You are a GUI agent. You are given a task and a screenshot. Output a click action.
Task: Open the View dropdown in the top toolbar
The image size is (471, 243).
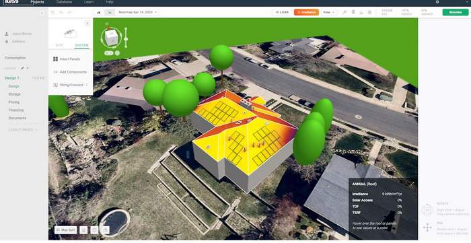[328, 12]
